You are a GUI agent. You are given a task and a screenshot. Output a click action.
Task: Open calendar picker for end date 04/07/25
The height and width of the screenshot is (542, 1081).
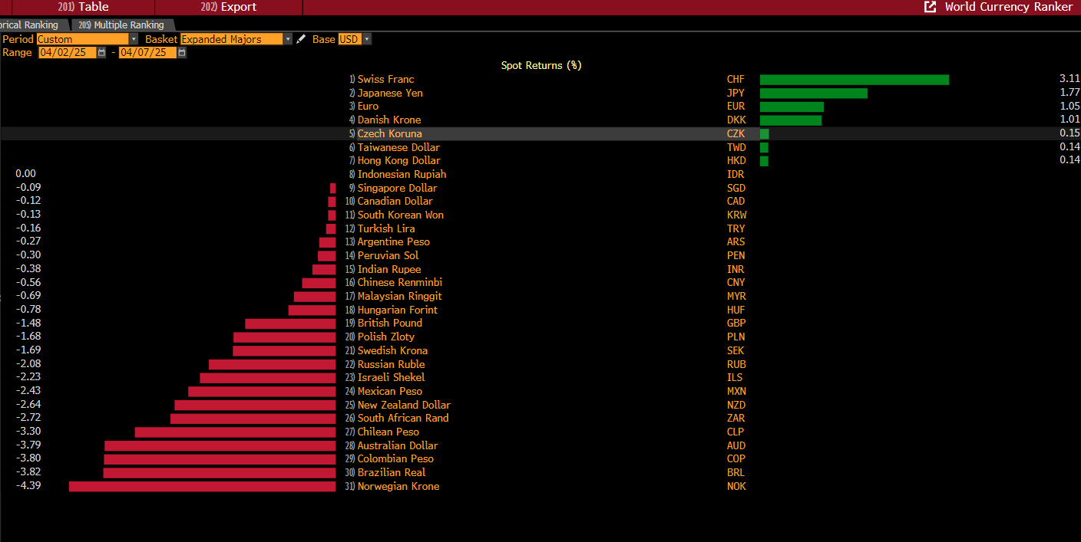182,53
